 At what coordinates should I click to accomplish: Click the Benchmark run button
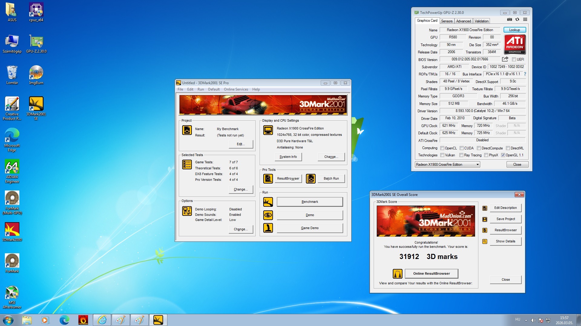point(310,202)
